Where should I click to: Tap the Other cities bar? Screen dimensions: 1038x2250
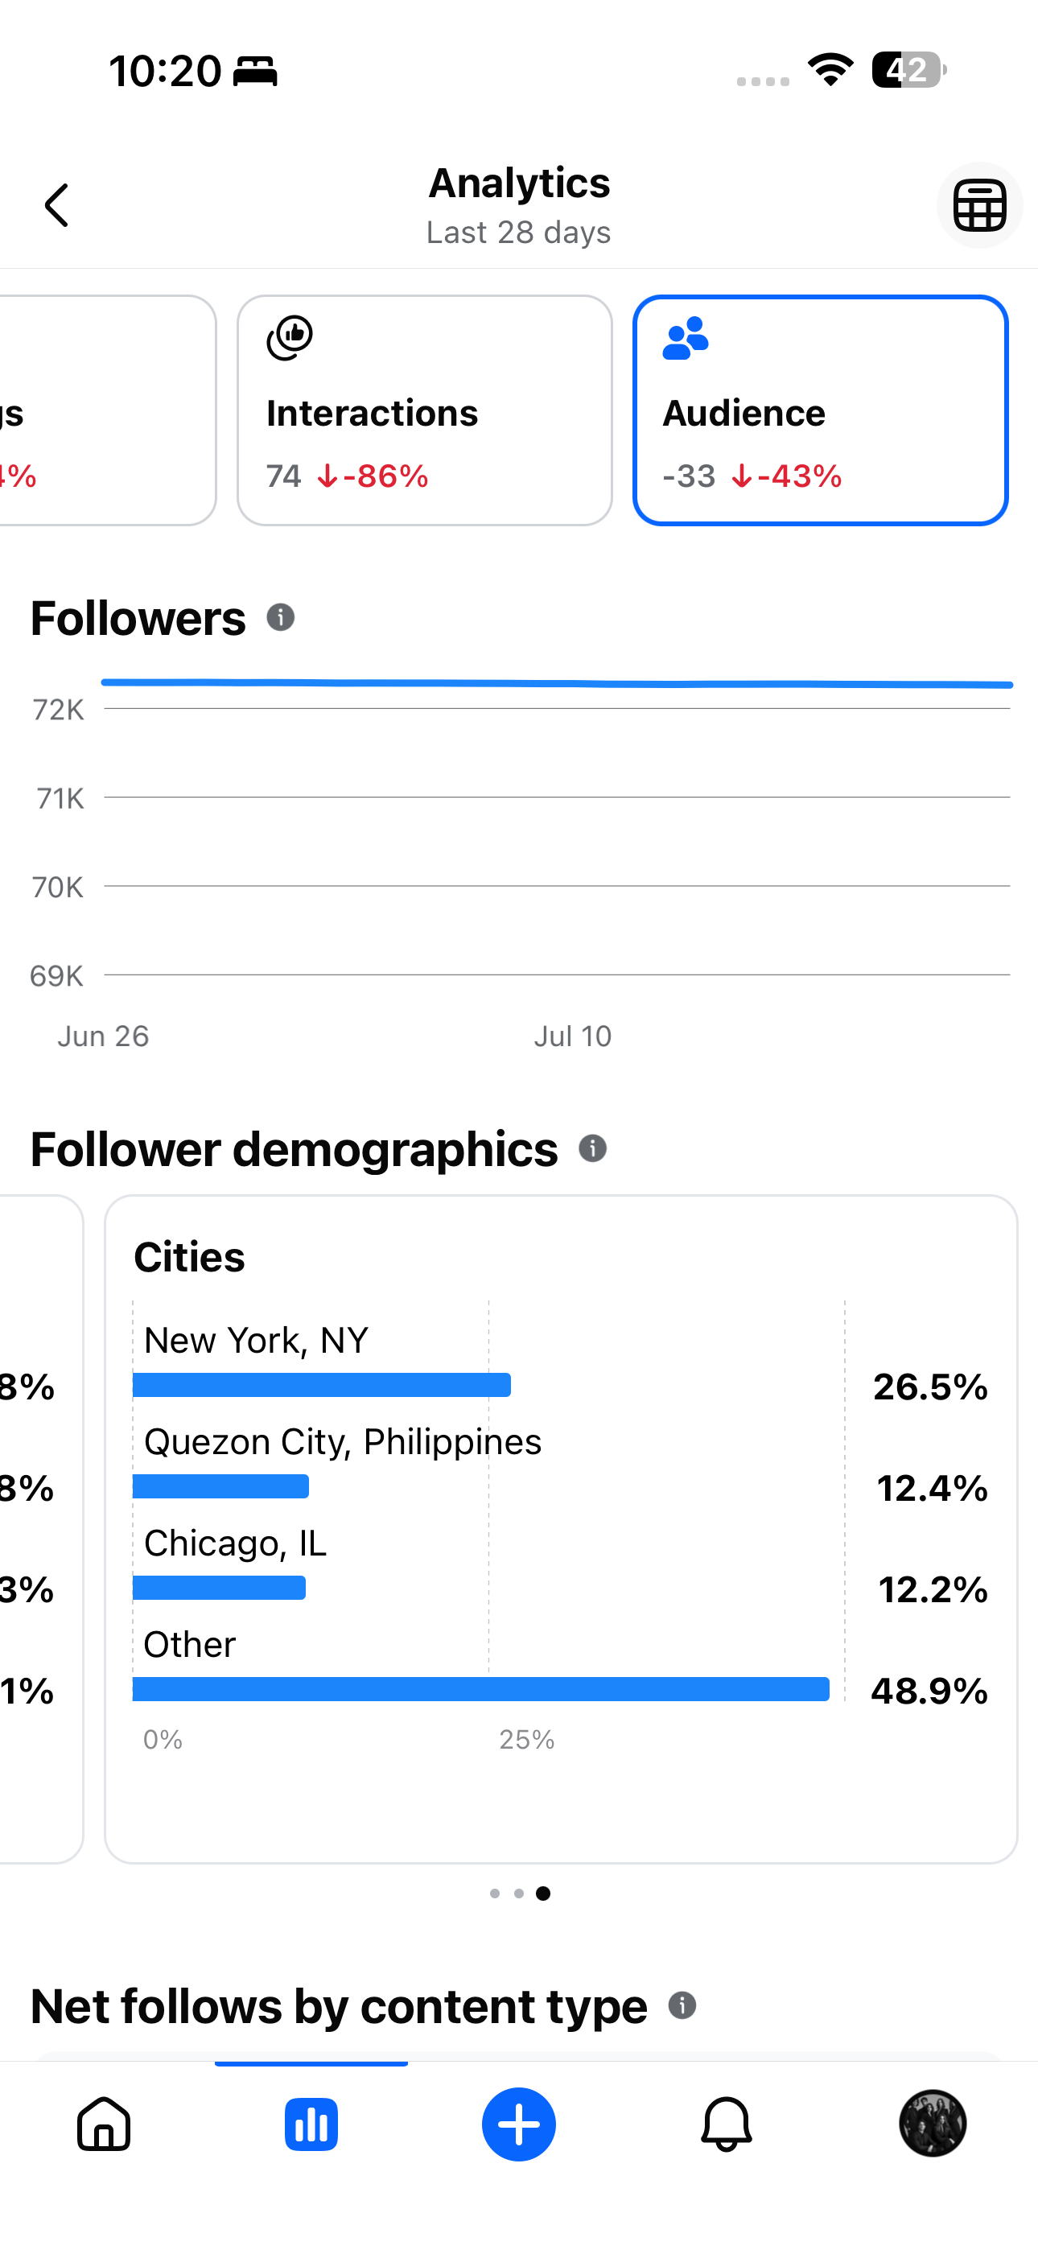pyautogui.click(x=480, y=1689)
